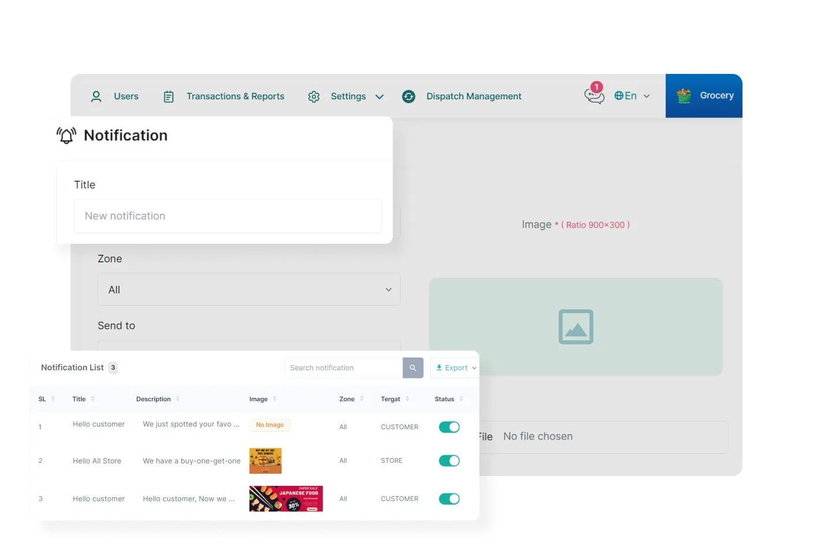Toggle status for Hello All Store notification
Screen dimensions: 813x550
[x=449, y=460]
